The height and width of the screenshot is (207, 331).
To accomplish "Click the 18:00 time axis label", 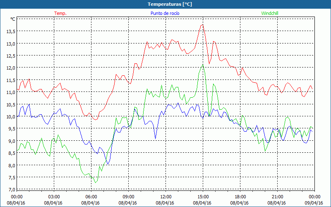I will pos(240,197).
